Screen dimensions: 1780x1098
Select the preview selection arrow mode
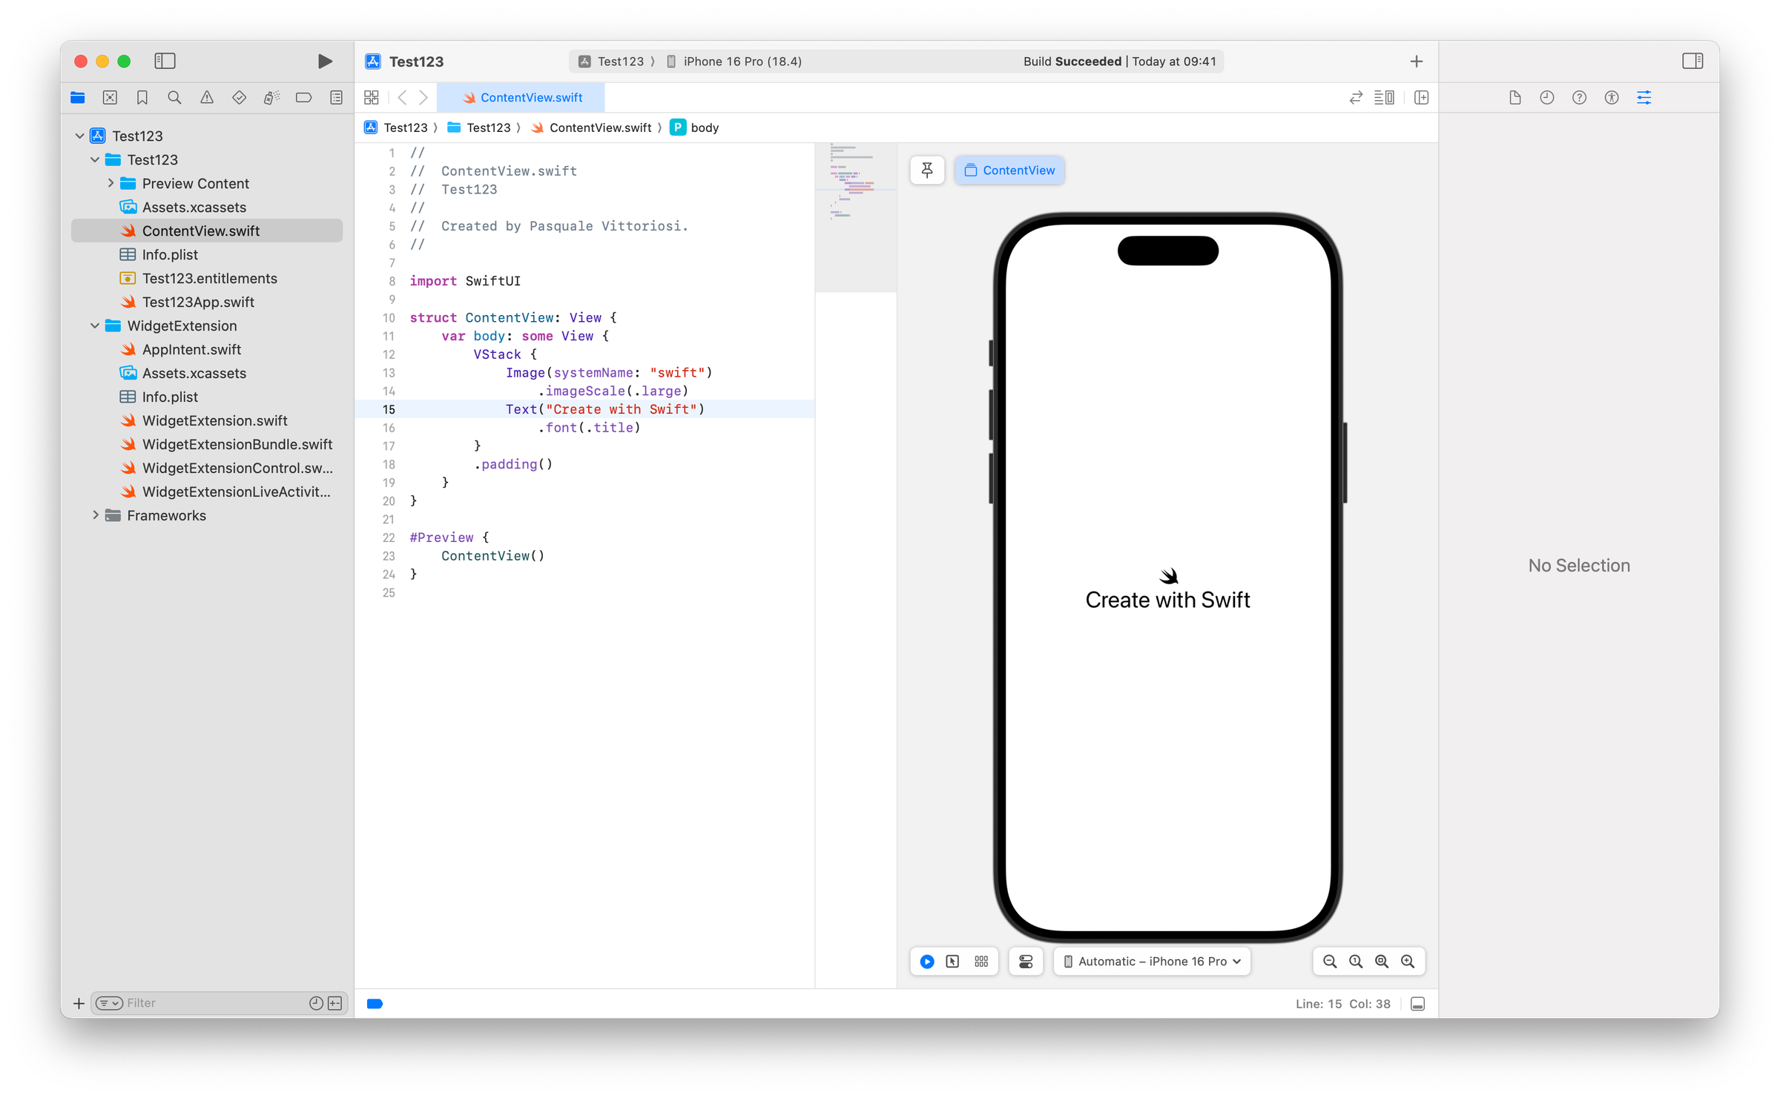click(x=952, y=961)
